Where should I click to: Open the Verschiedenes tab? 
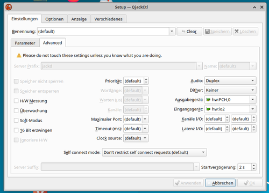(108, 19)
